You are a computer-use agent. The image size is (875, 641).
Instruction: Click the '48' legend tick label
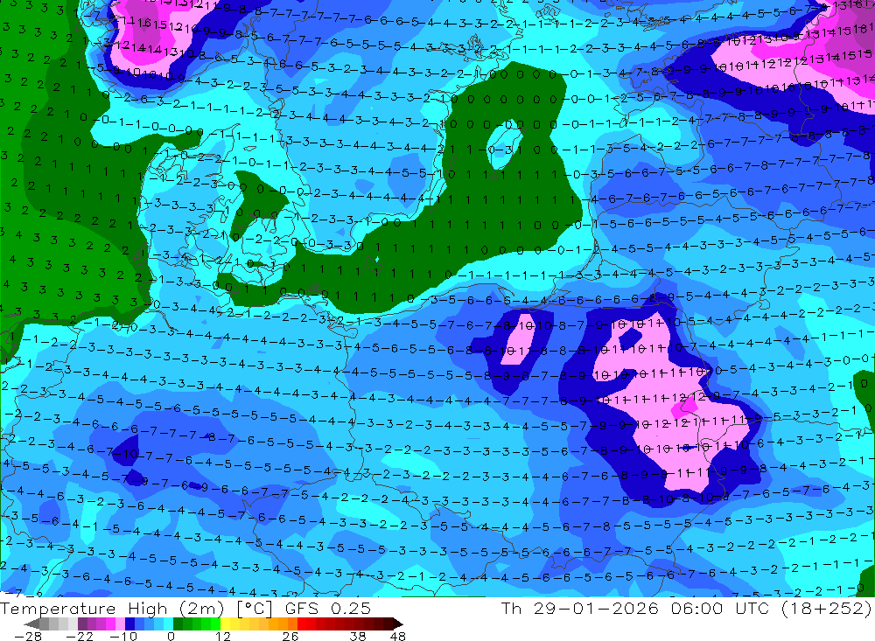pos(398,636)
